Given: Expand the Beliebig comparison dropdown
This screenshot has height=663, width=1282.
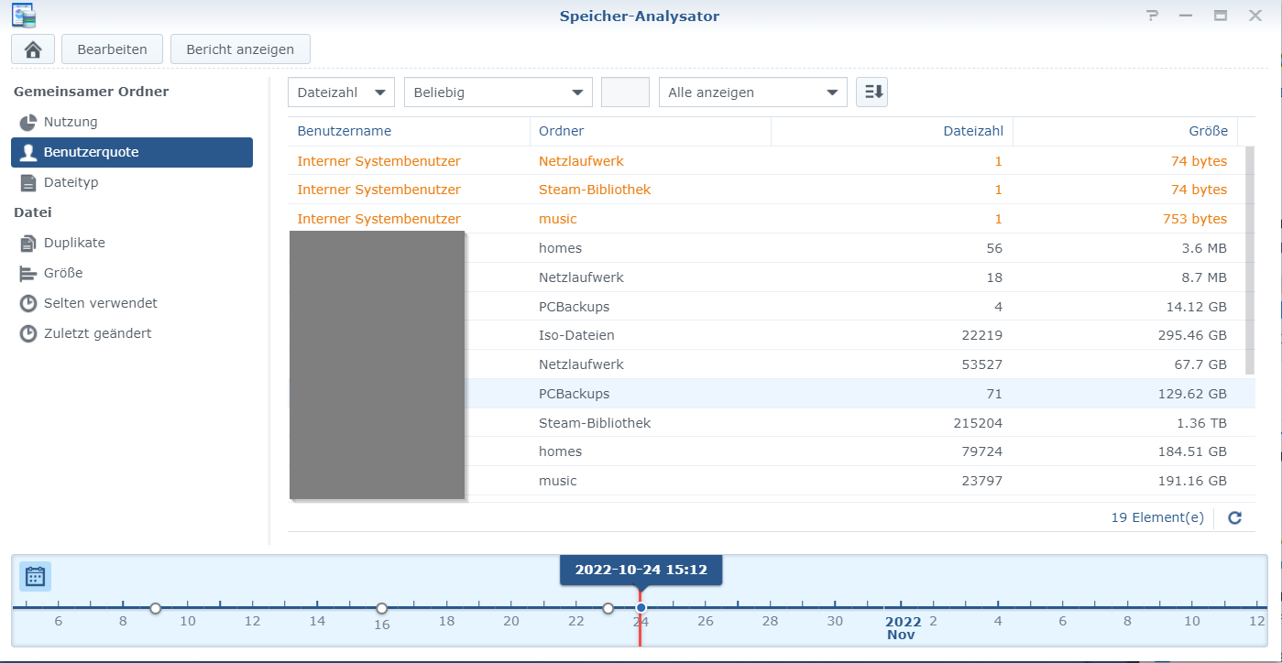Looking at the screenshot, I should [498, 92].
